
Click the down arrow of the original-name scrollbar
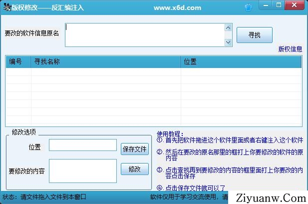[228, 42]
